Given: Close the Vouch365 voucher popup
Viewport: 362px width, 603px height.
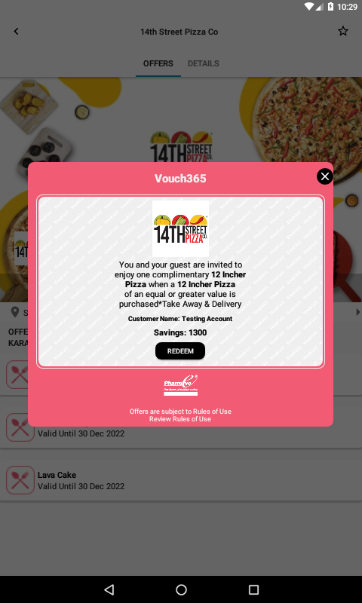Looking at the screenshot, I should point(325,176).
